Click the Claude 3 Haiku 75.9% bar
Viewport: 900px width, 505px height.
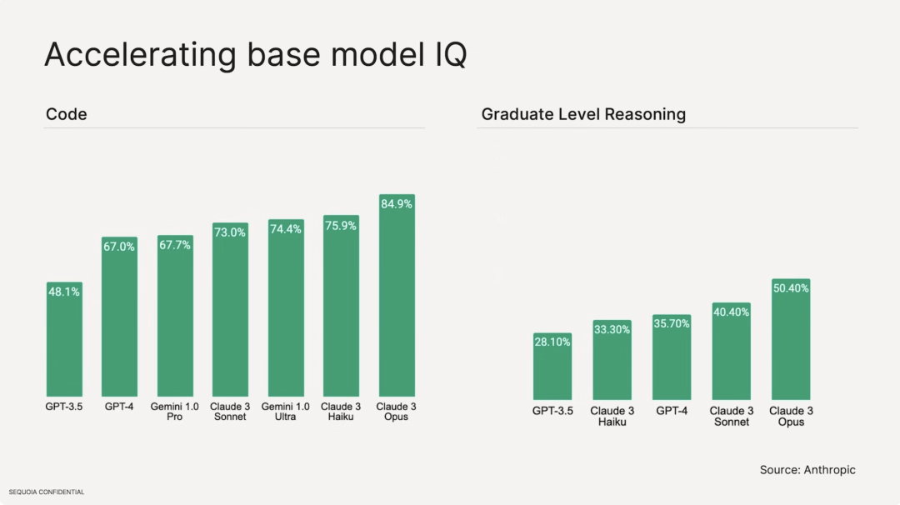(341, 306)
